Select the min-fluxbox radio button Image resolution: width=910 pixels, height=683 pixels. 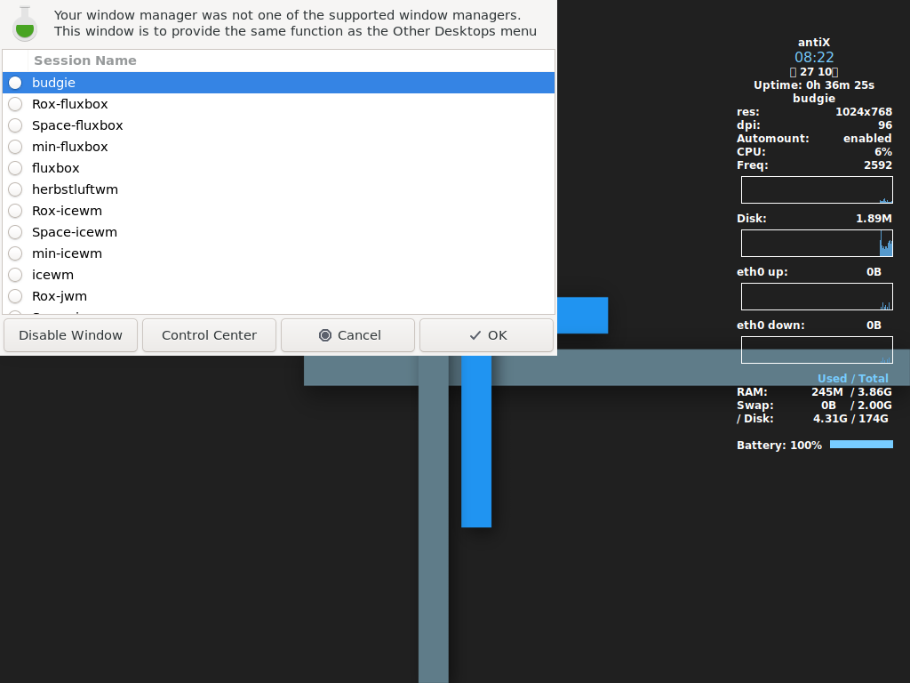16,147
